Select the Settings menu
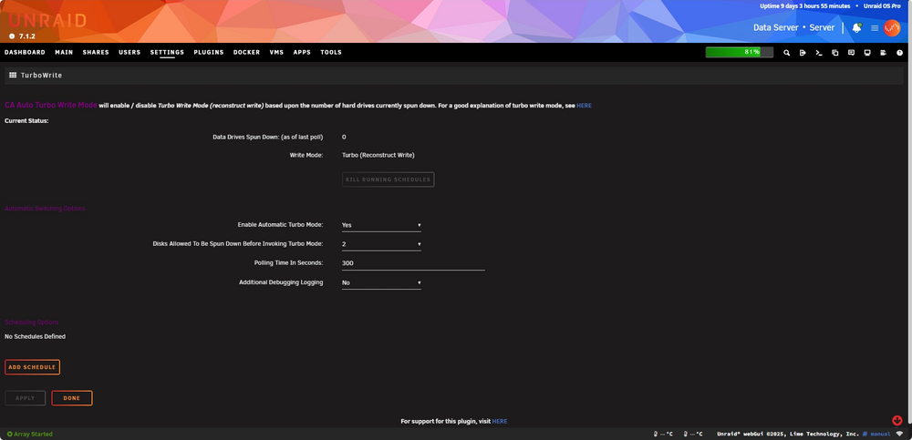 pos(167,52)
